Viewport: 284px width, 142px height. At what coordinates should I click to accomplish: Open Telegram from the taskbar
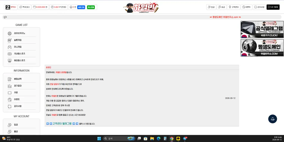(185, 138)
